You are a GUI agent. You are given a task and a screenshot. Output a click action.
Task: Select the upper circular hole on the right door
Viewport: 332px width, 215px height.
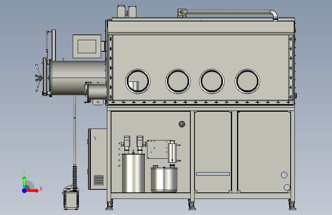coord(284,175)
